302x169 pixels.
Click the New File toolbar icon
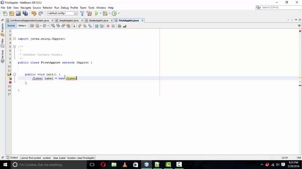[x=5, y=14]
